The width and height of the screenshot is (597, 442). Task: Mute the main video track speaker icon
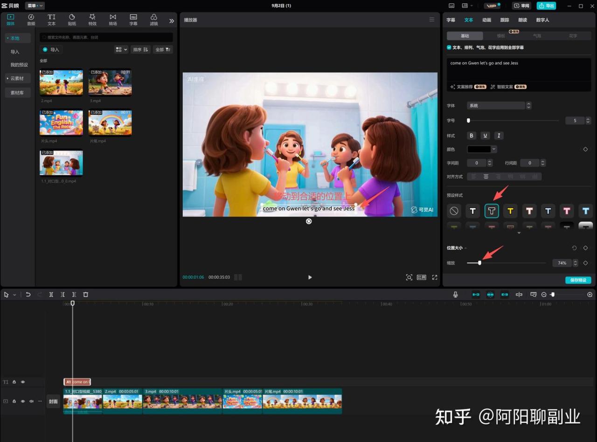32,401
